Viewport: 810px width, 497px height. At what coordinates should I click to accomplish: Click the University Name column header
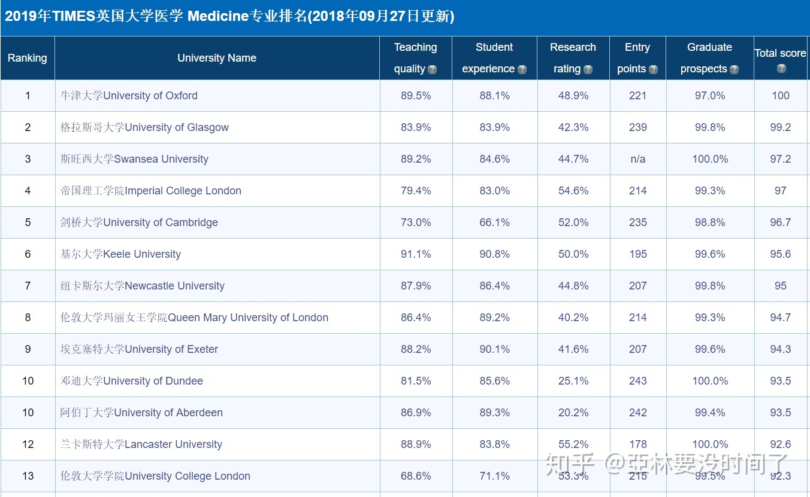coord(217,58)
